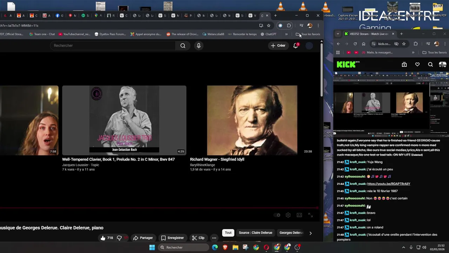The height and width of the screenshot is (253, 449).
Task: Toggle autoplay switch in video player
Action: click(x=277, y=215)
